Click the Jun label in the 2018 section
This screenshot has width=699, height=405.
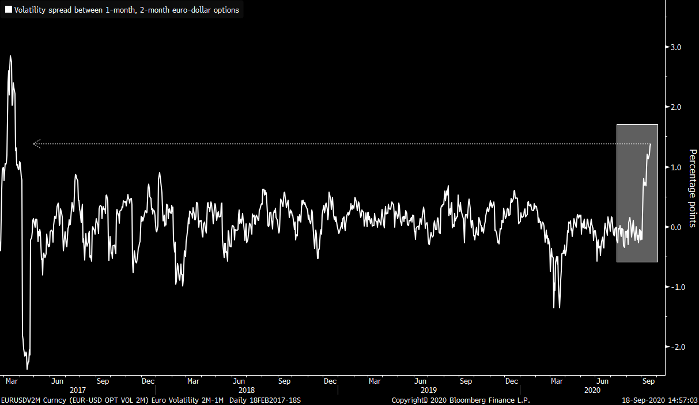click(x=239, y=381)
